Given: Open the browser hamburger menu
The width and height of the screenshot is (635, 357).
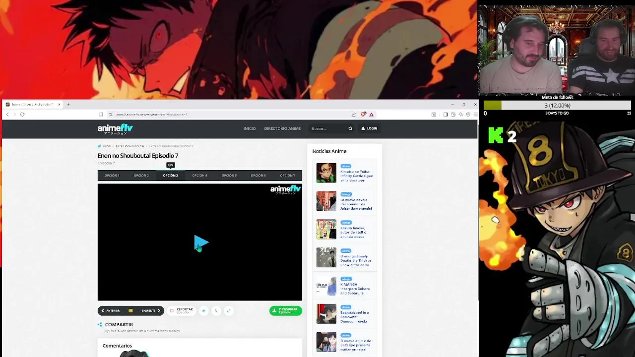Looking at the screenshot, I should [475, 115].
